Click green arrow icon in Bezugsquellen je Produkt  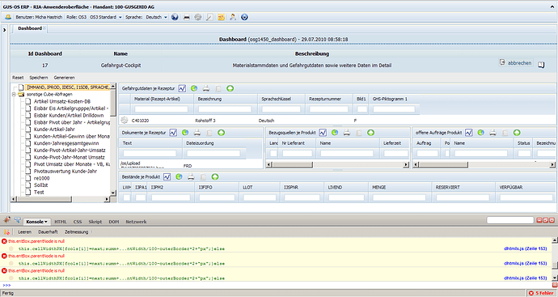point(371,133)
